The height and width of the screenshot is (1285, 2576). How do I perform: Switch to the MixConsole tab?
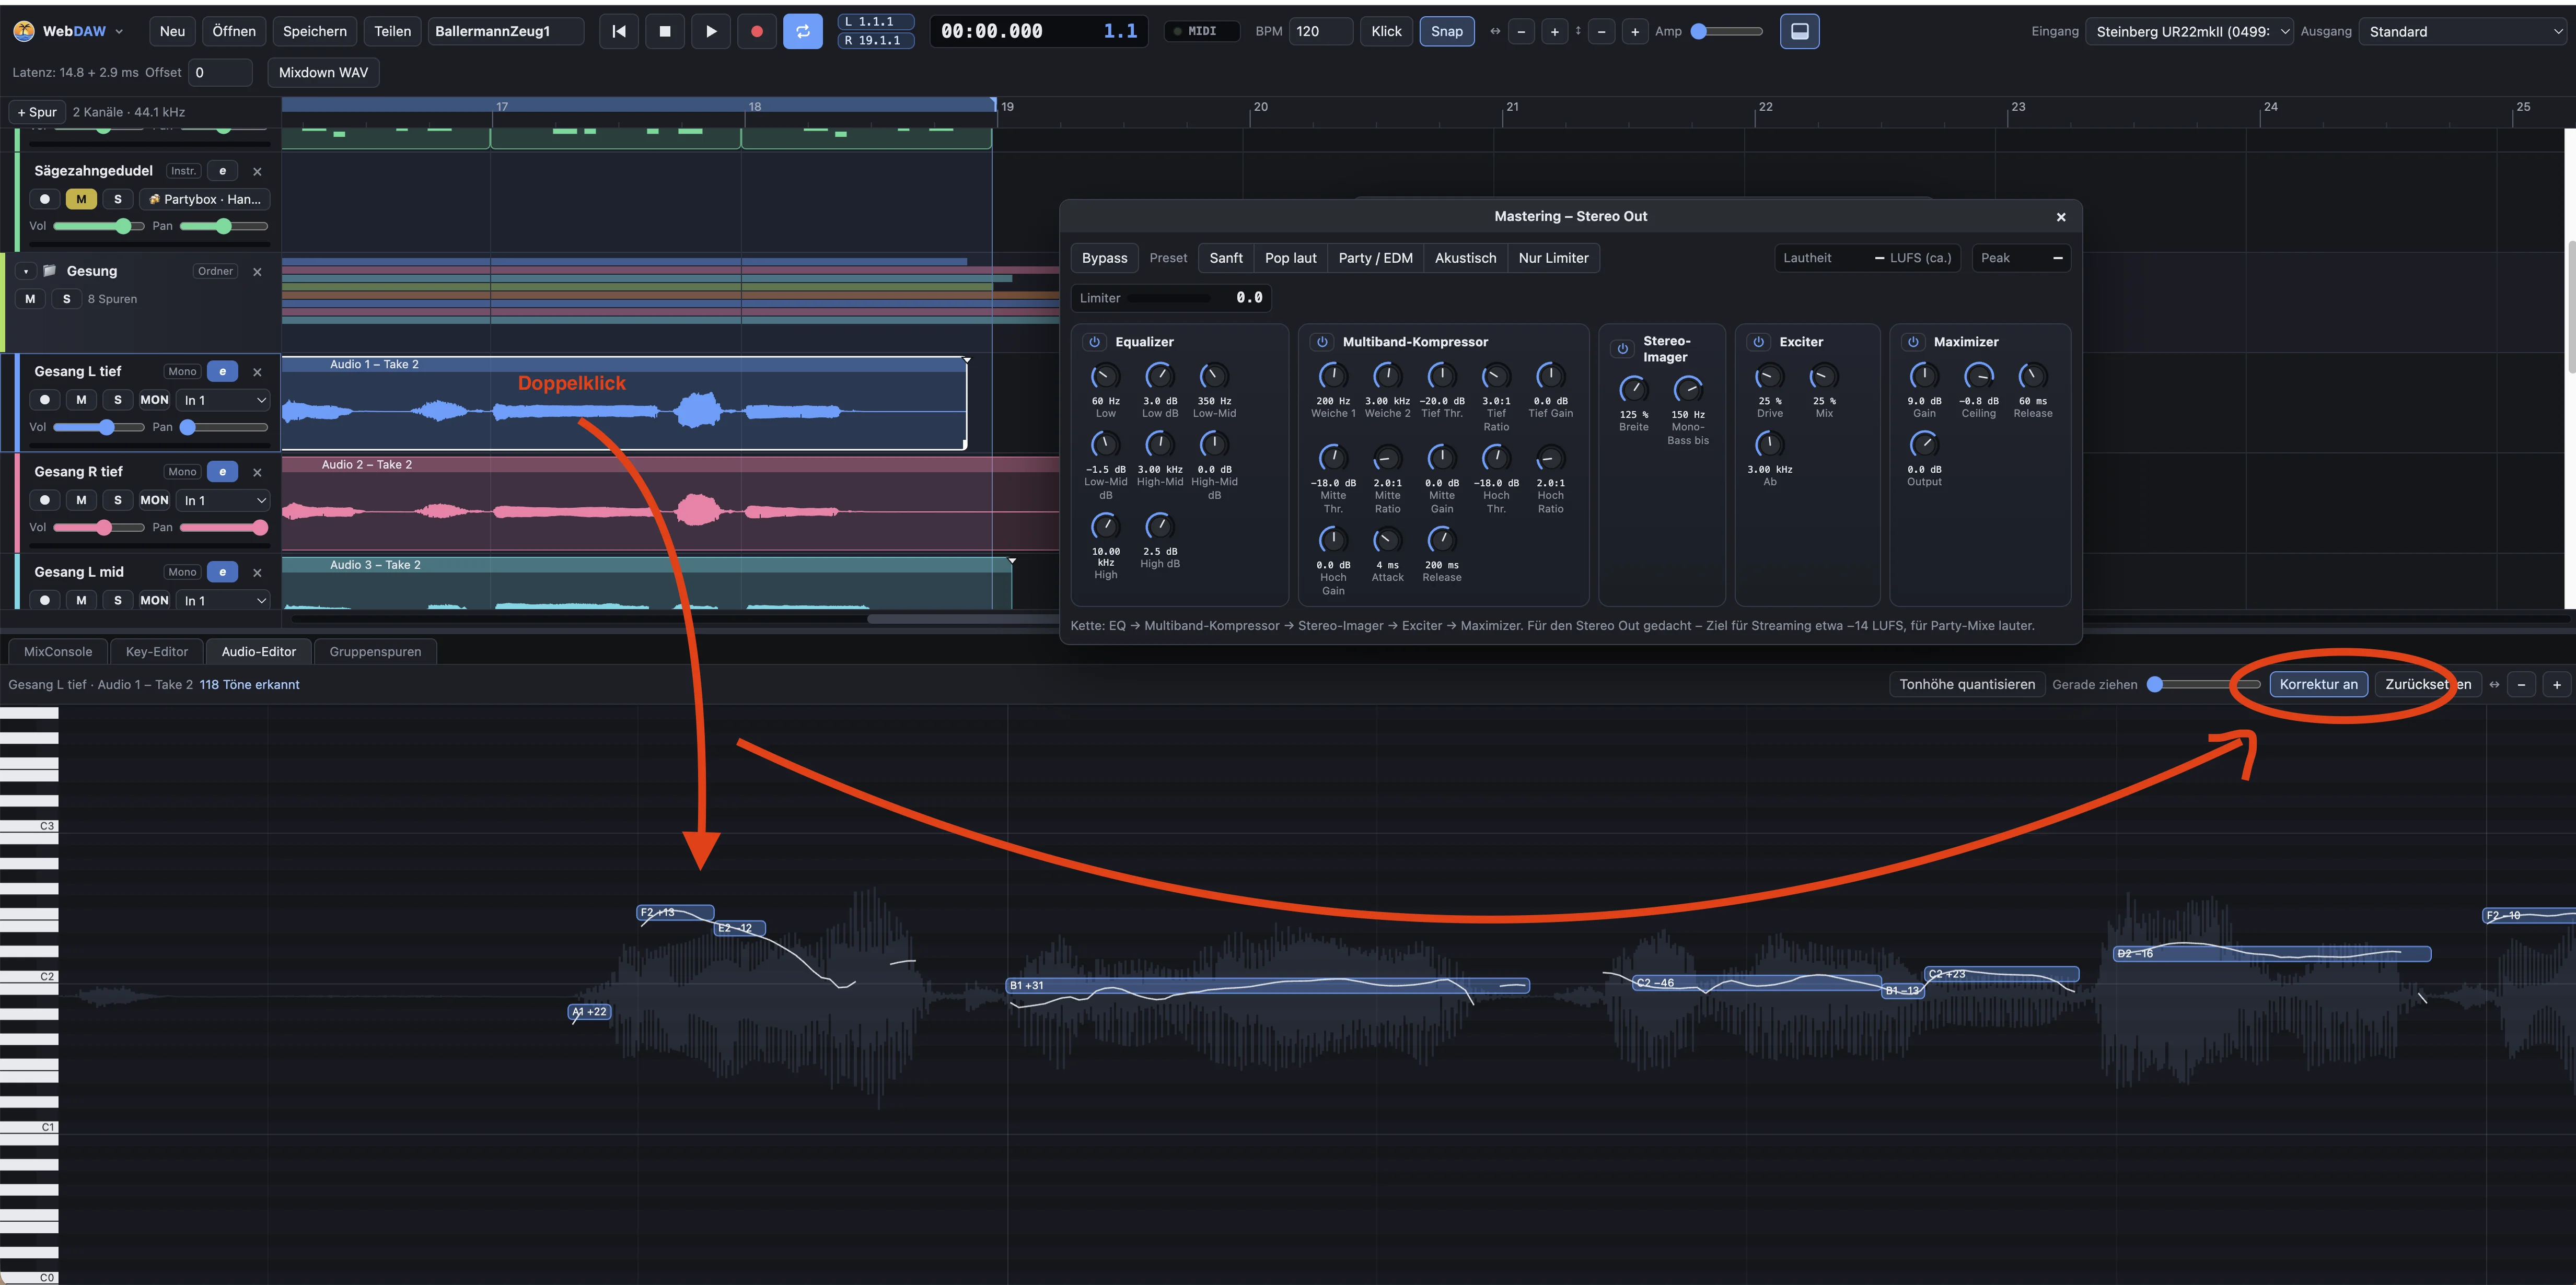point(58,651)
